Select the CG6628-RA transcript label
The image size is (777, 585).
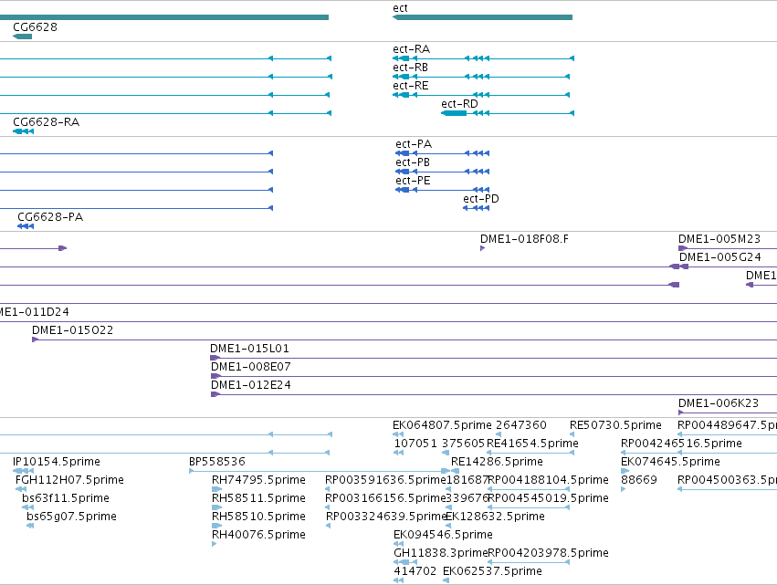46,122
